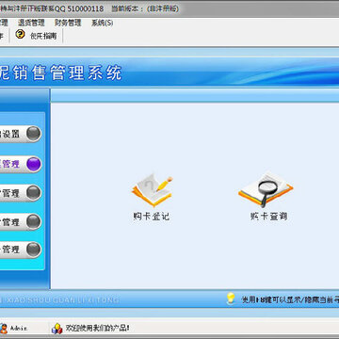Click the 购卡登记 label text

pyautogui.click(x=152, y=217)
